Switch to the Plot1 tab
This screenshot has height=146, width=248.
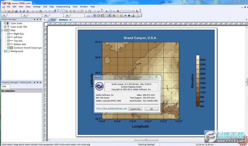coord(53,20)
